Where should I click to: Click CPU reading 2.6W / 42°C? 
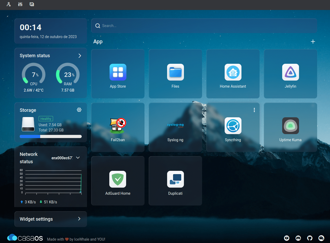pos(34,90)
